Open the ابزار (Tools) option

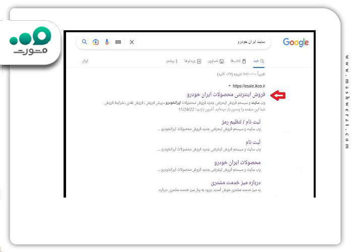tap(85, 61)
